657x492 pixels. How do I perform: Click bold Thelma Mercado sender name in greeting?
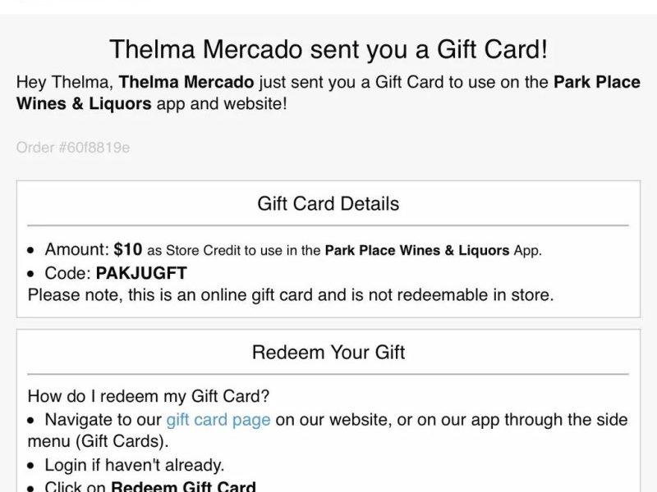186,82
